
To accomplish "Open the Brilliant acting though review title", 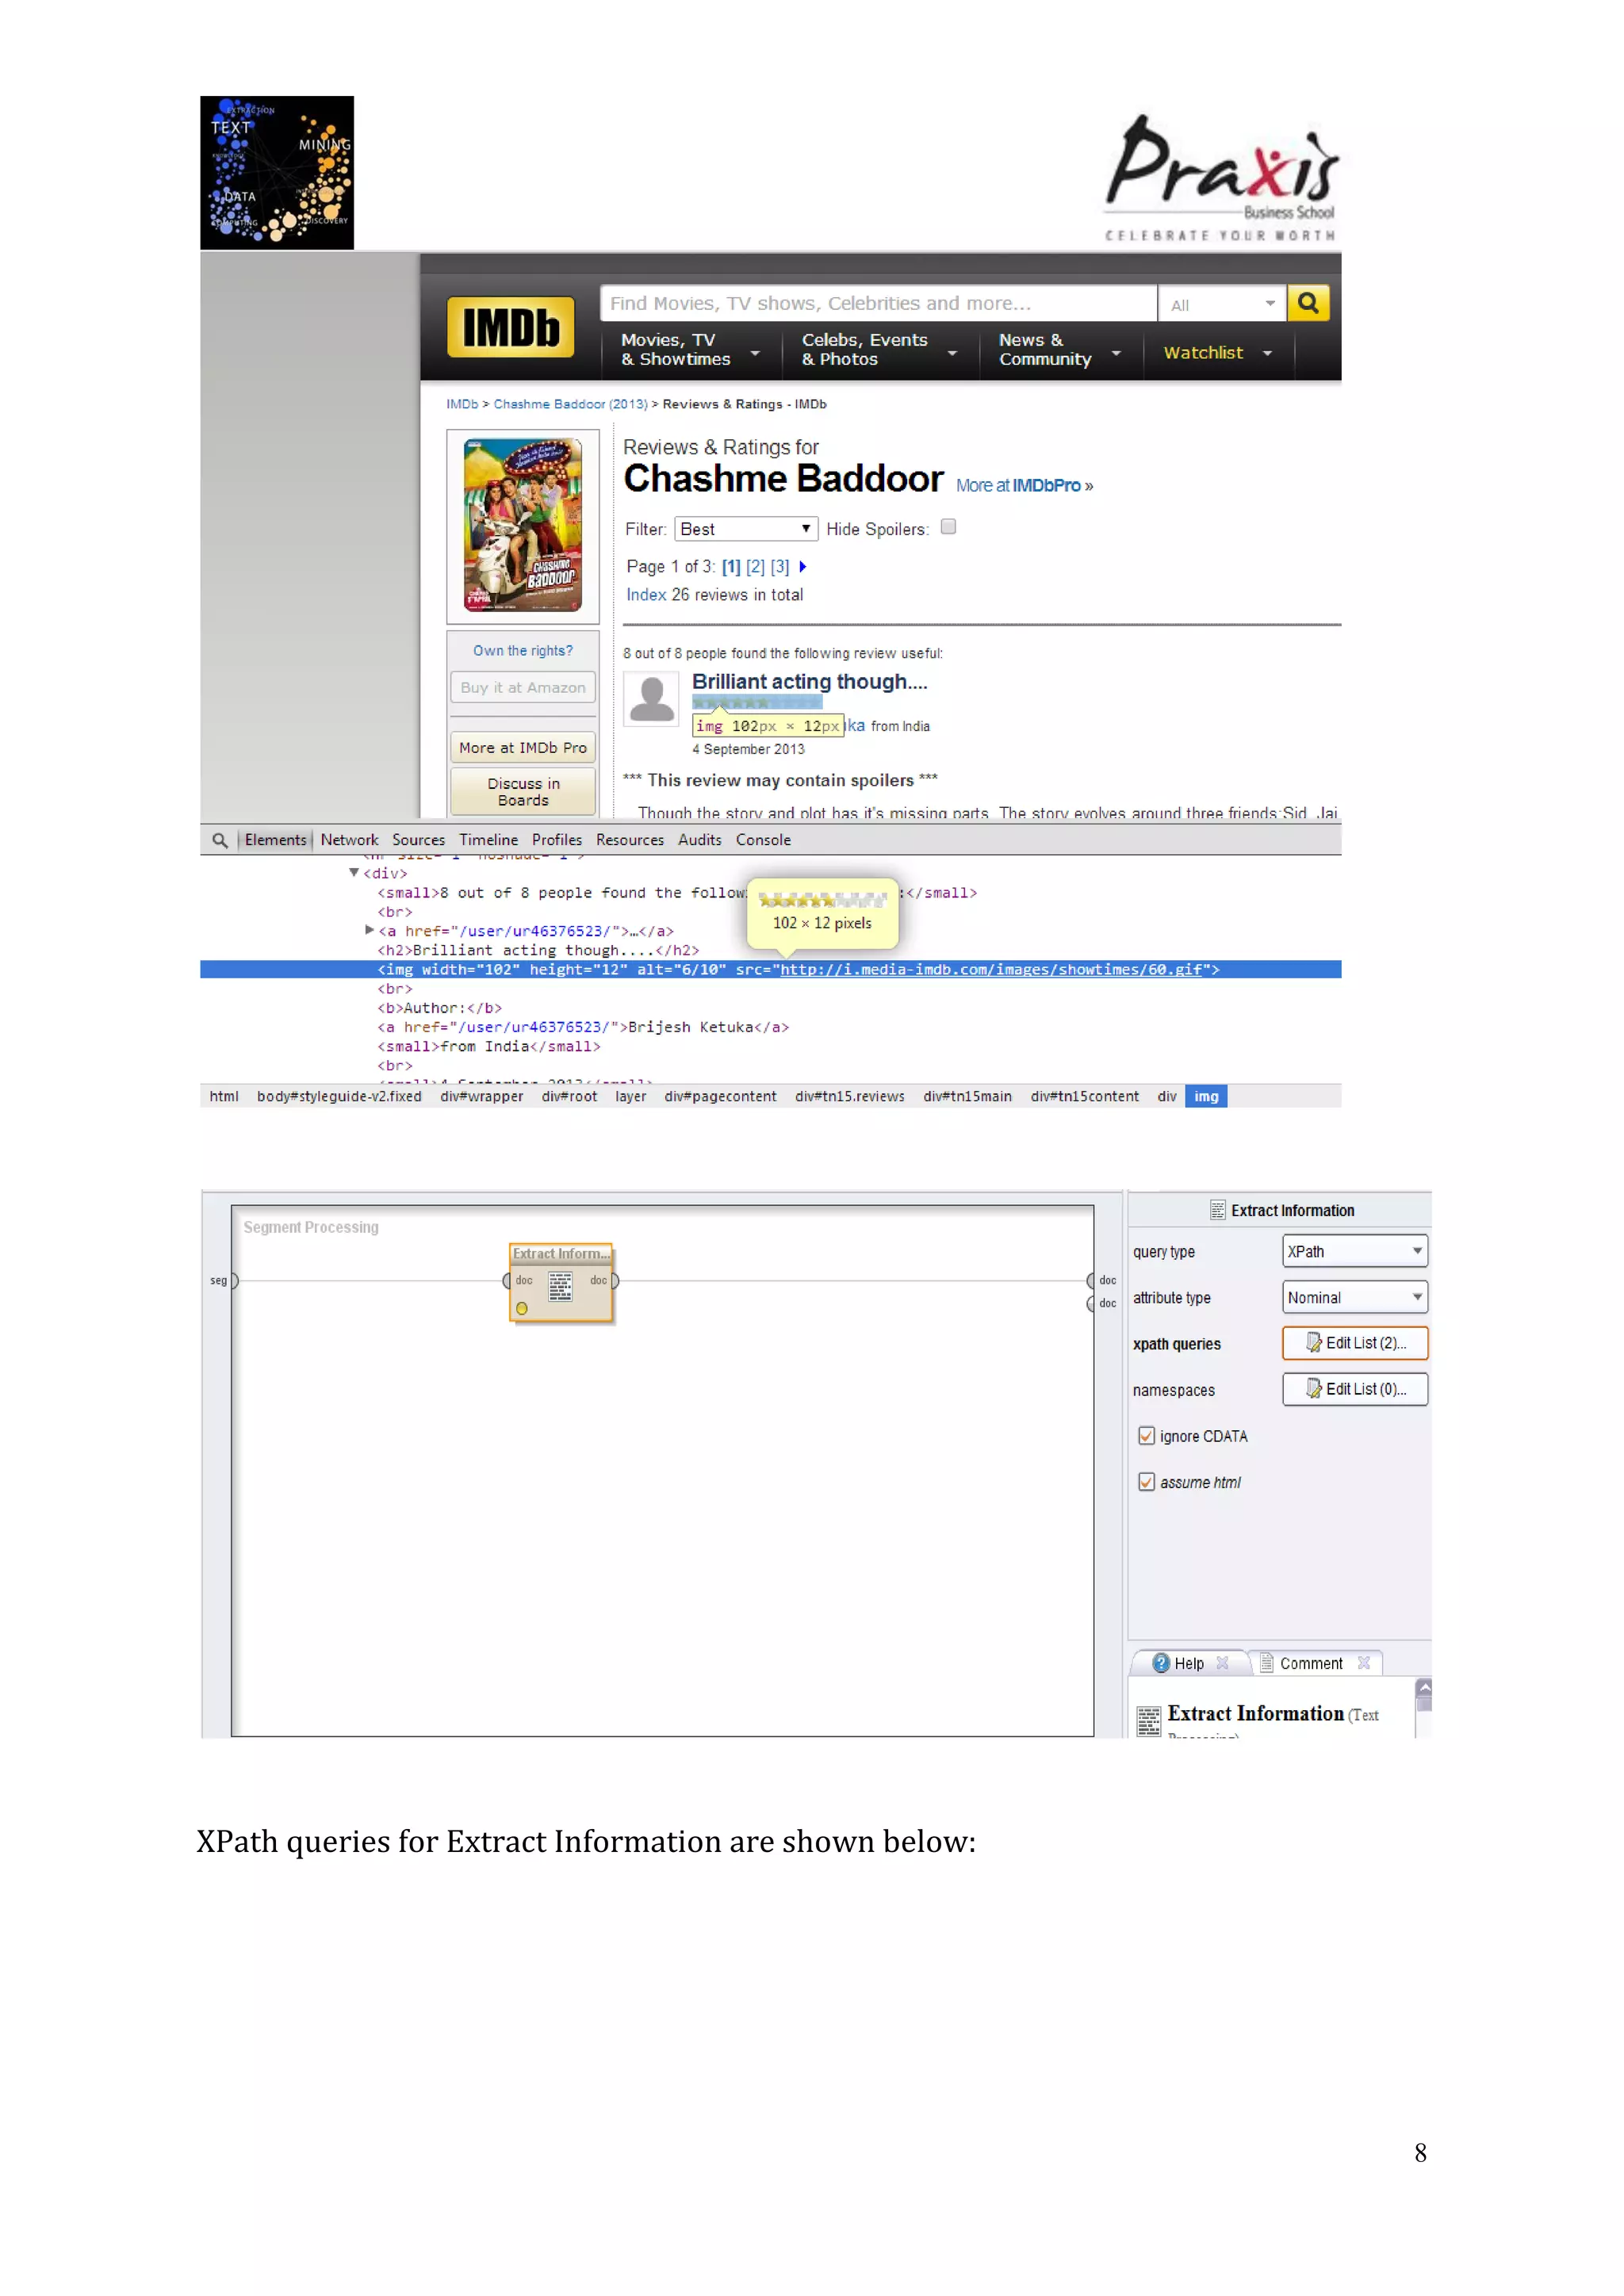I will point(809,682).
